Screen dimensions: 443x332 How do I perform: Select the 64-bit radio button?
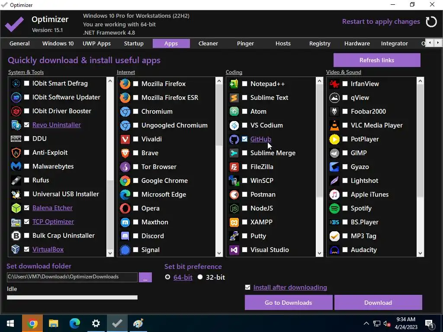click(167, 277)
